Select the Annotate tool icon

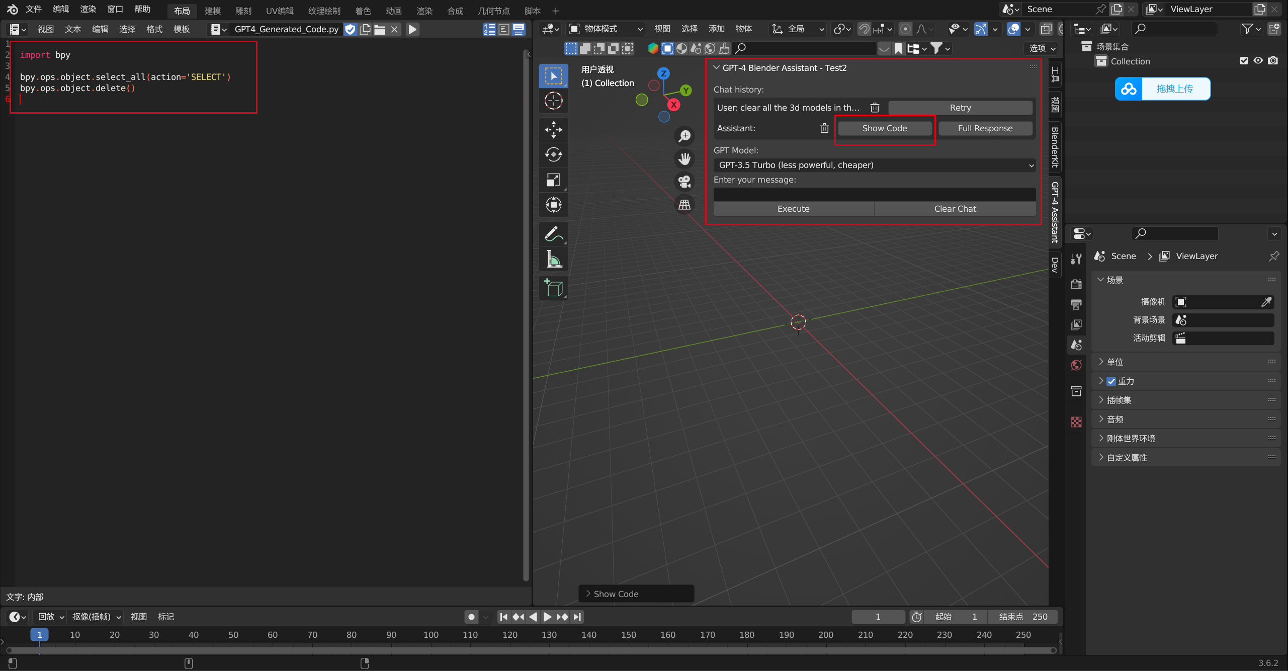point(554,233)
